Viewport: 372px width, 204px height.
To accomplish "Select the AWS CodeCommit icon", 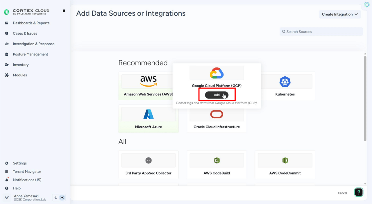I will 285,160.
